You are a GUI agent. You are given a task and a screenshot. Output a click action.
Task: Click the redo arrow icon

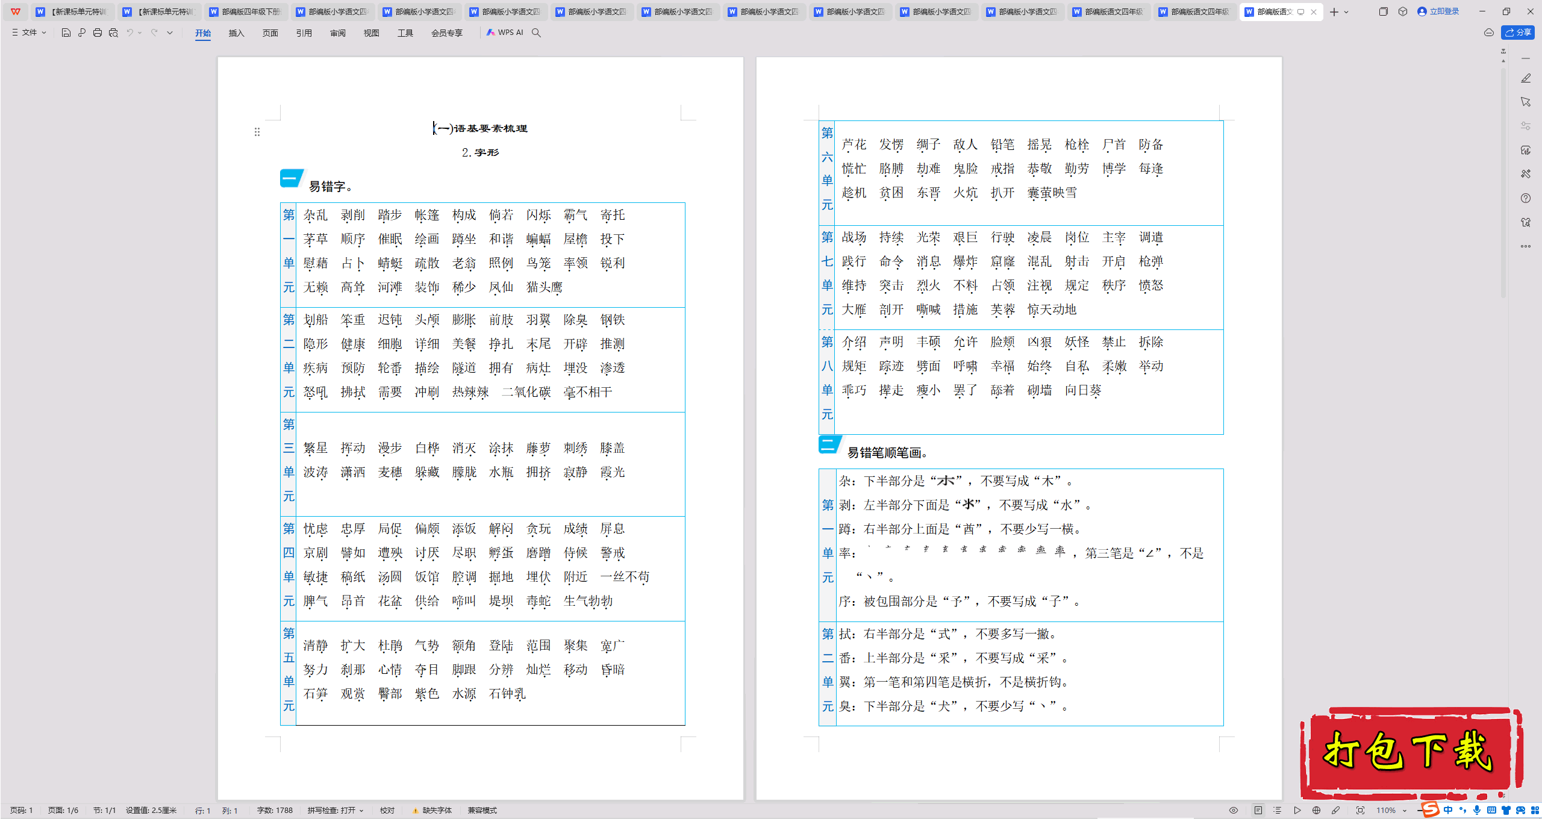click(x=154, y=33)
